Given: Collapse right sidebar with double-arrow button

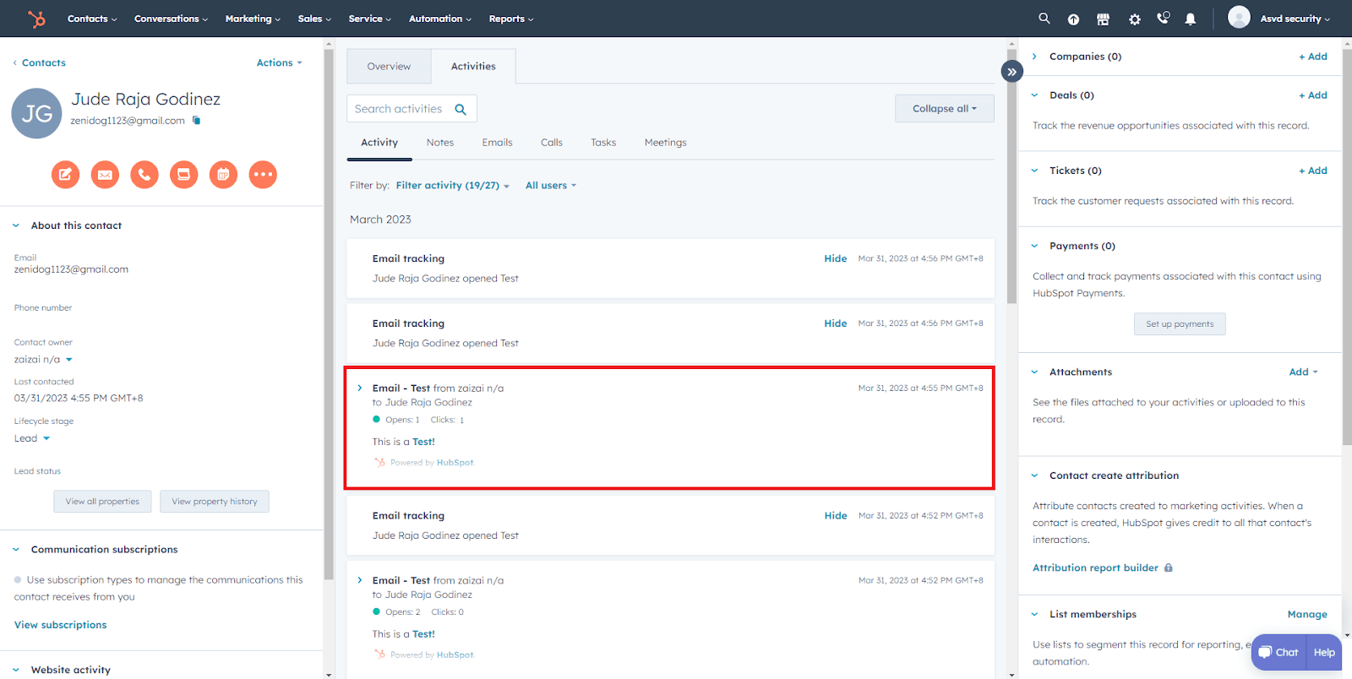Looking at the screenshot, I should (1011, 72).
